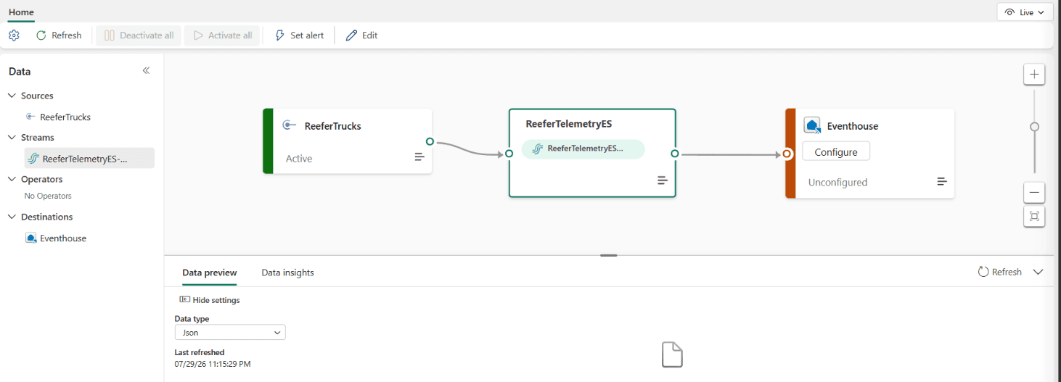This screenshot has height=382, width=1061.
Task: Collapse the Streams tree section
Action: 12,137
